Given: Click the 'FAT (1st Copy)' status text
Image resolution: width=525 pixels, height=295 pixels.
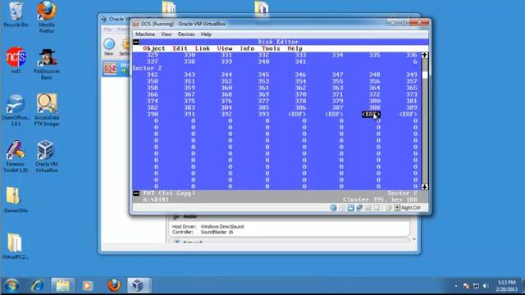Looking at the screenshot, I should click(169, 193).
